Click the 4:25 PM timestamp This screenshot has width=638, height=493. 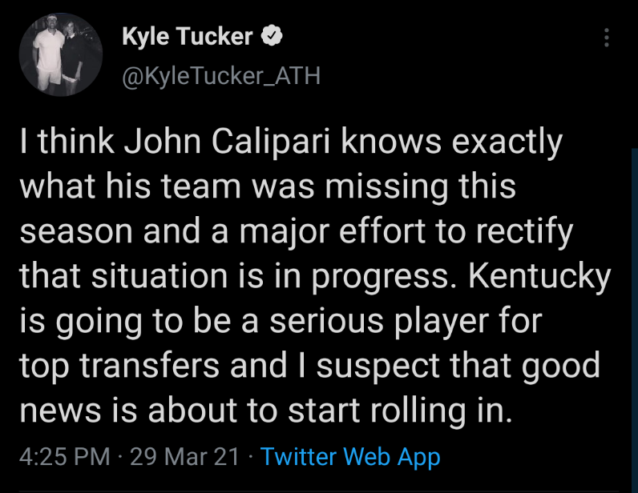coord(64,457)
